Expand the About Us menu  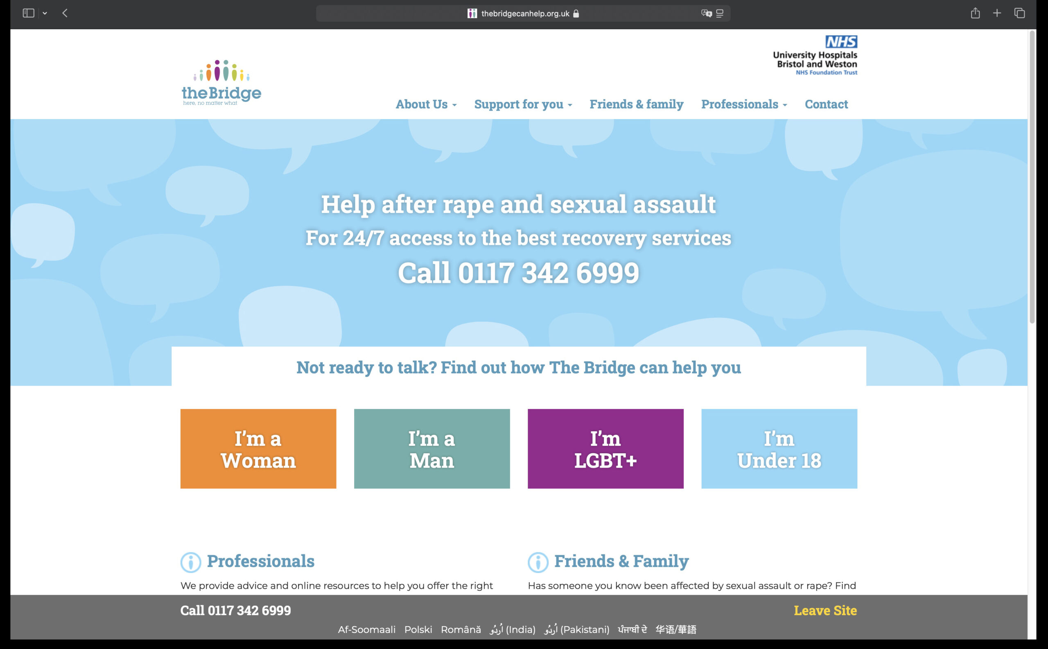(x=426, y=104)
